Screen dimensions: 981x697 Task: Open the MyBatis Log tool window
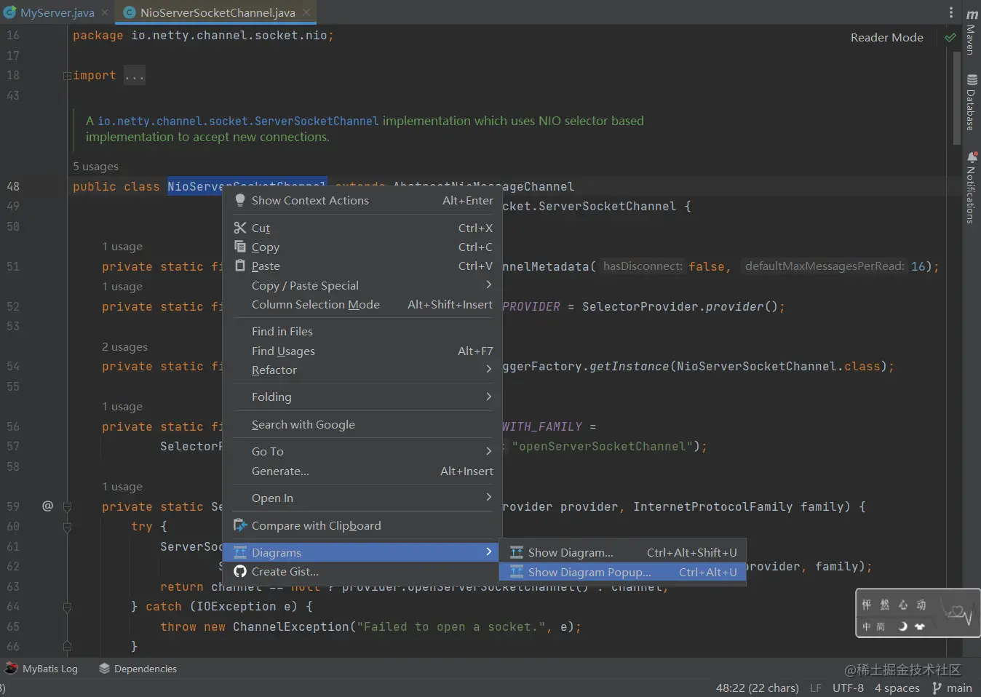point(41,669)
